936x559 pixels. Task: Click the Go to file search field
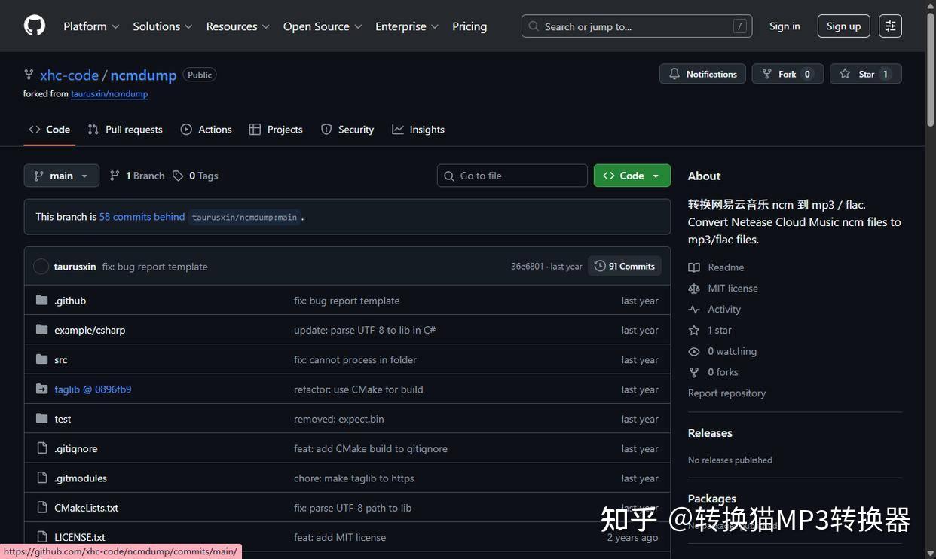click(512, 176)
